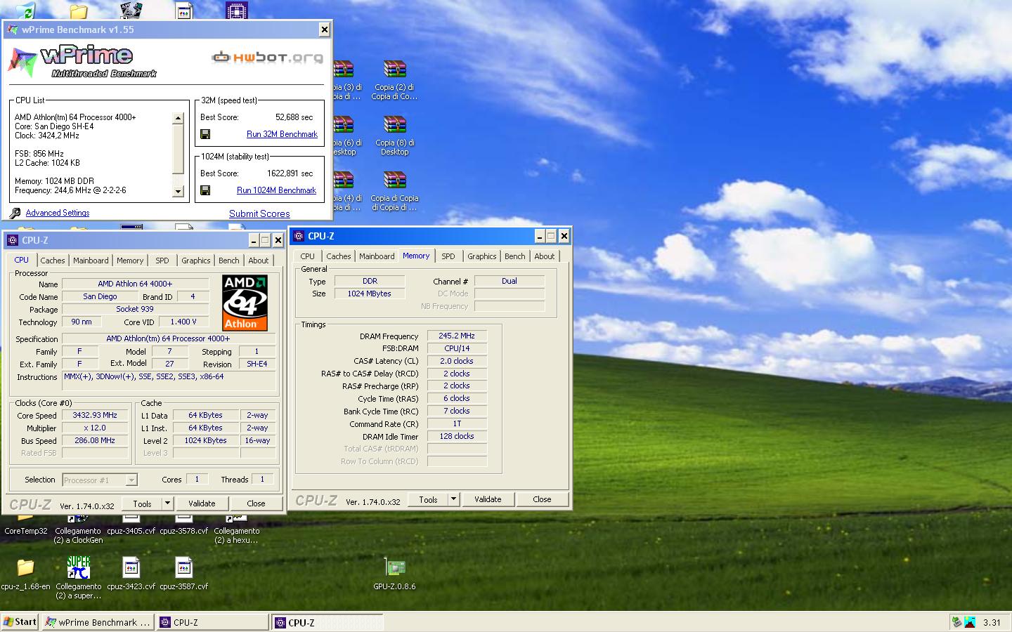Open Caches tab in right CPU-Z window
1012x632 pixels.
coord(338,256)
